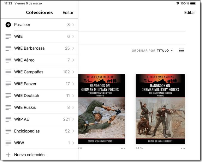
Task: Click the reorder handle for WitE Deutsch
Action: point(8,96)
